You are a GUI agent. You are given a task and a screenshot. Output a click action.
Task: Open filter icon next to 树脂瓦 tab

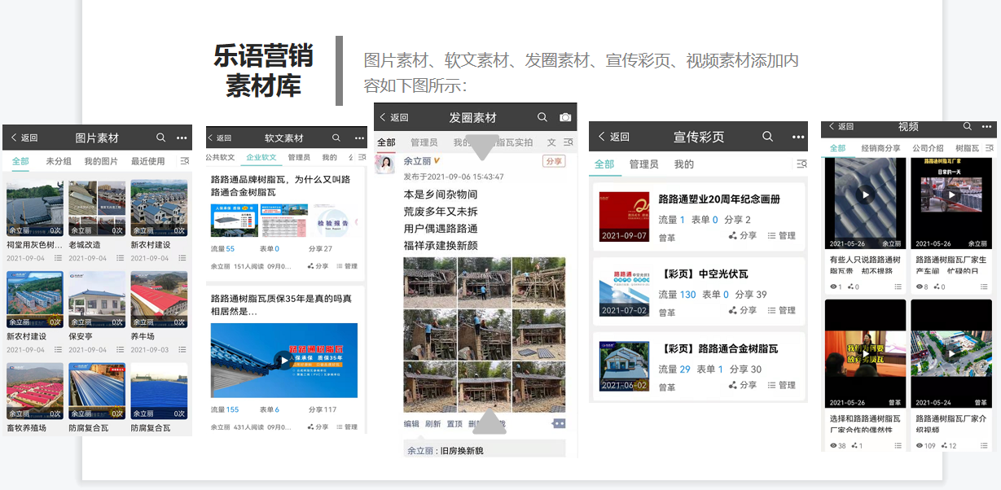point(990,148)
